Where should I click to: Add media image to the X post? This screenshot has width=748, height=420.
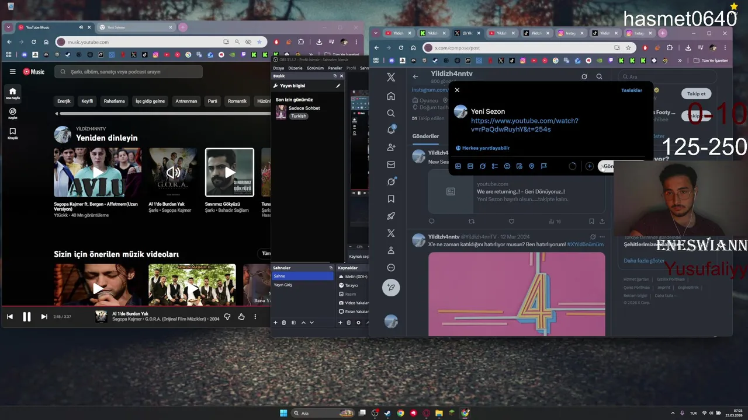tap(458, 166)
